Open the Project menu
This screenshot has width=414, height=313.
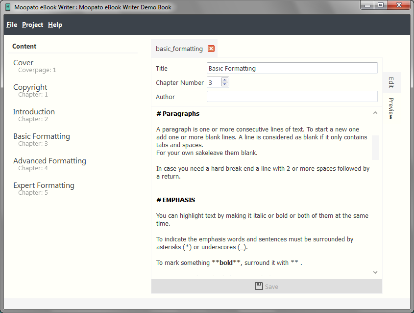click(32, 25)
